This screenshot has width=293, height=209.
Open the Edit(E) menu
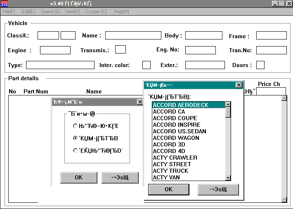click(x=28, y=12)
